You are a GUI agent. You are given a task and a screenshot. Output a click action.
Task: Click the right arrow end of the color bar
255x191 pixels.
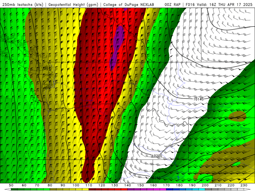point(247,189)
